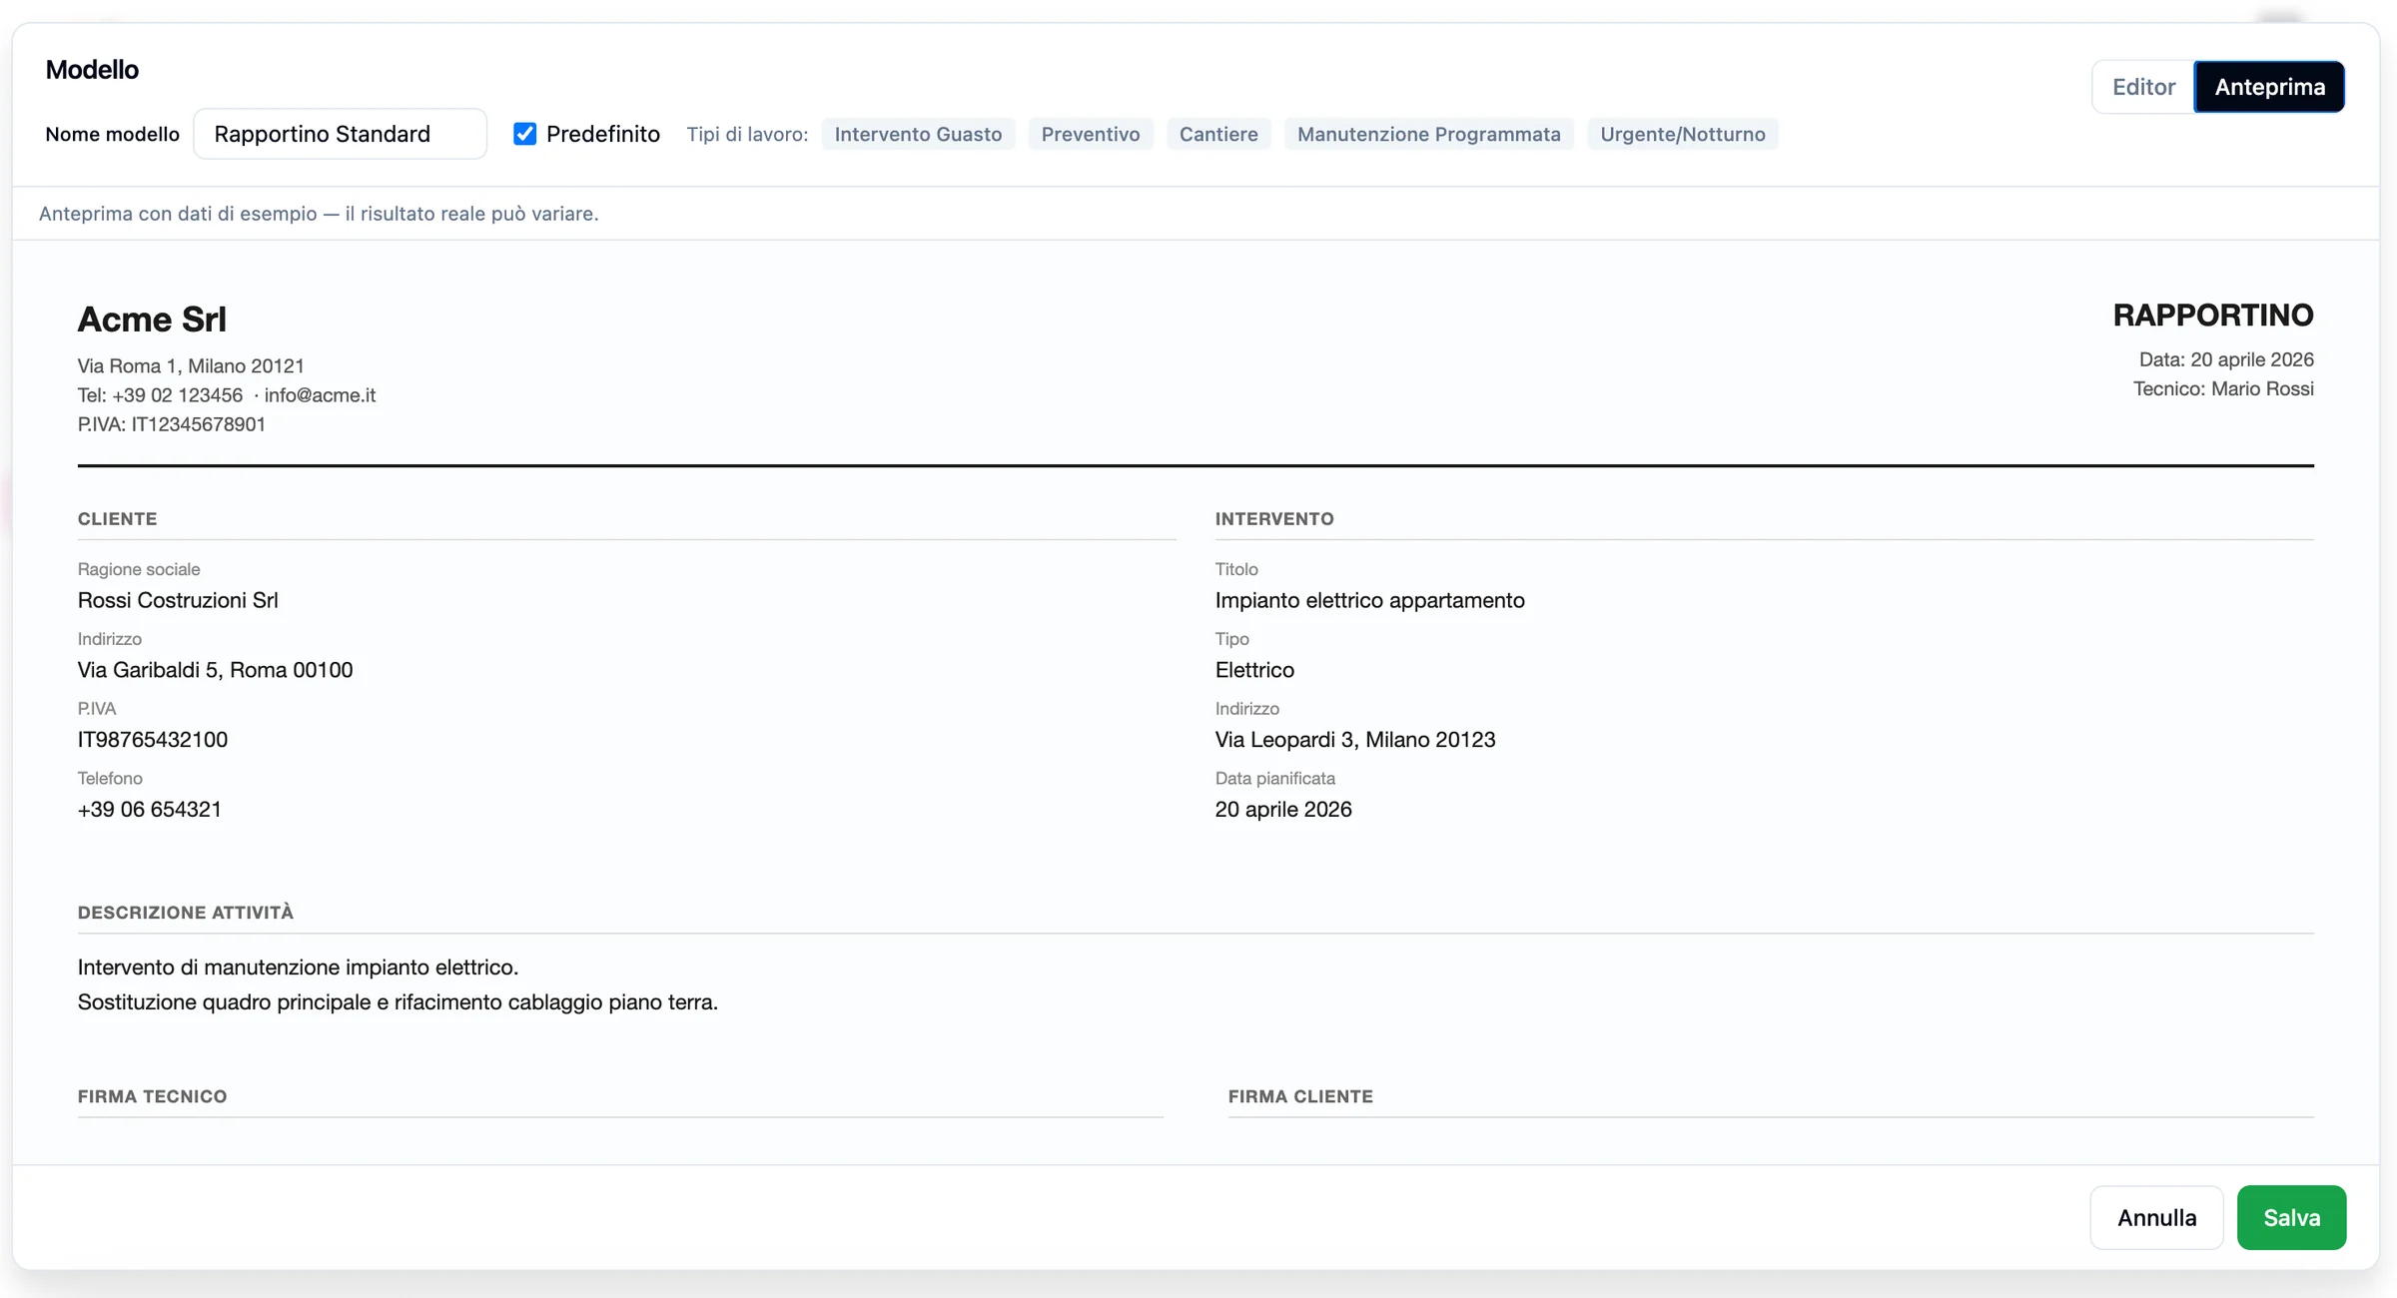Click the text 'P.IVA: IT12345678901'
Image resolution: width=2397 pixels, height=1298 pixels.
(x=172, y=424)
